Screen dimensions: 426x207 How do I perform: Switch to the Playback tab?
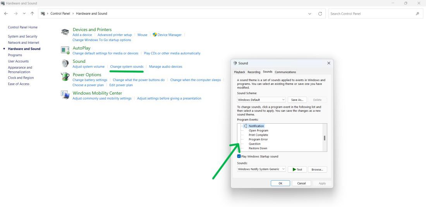tap(240, 72)
